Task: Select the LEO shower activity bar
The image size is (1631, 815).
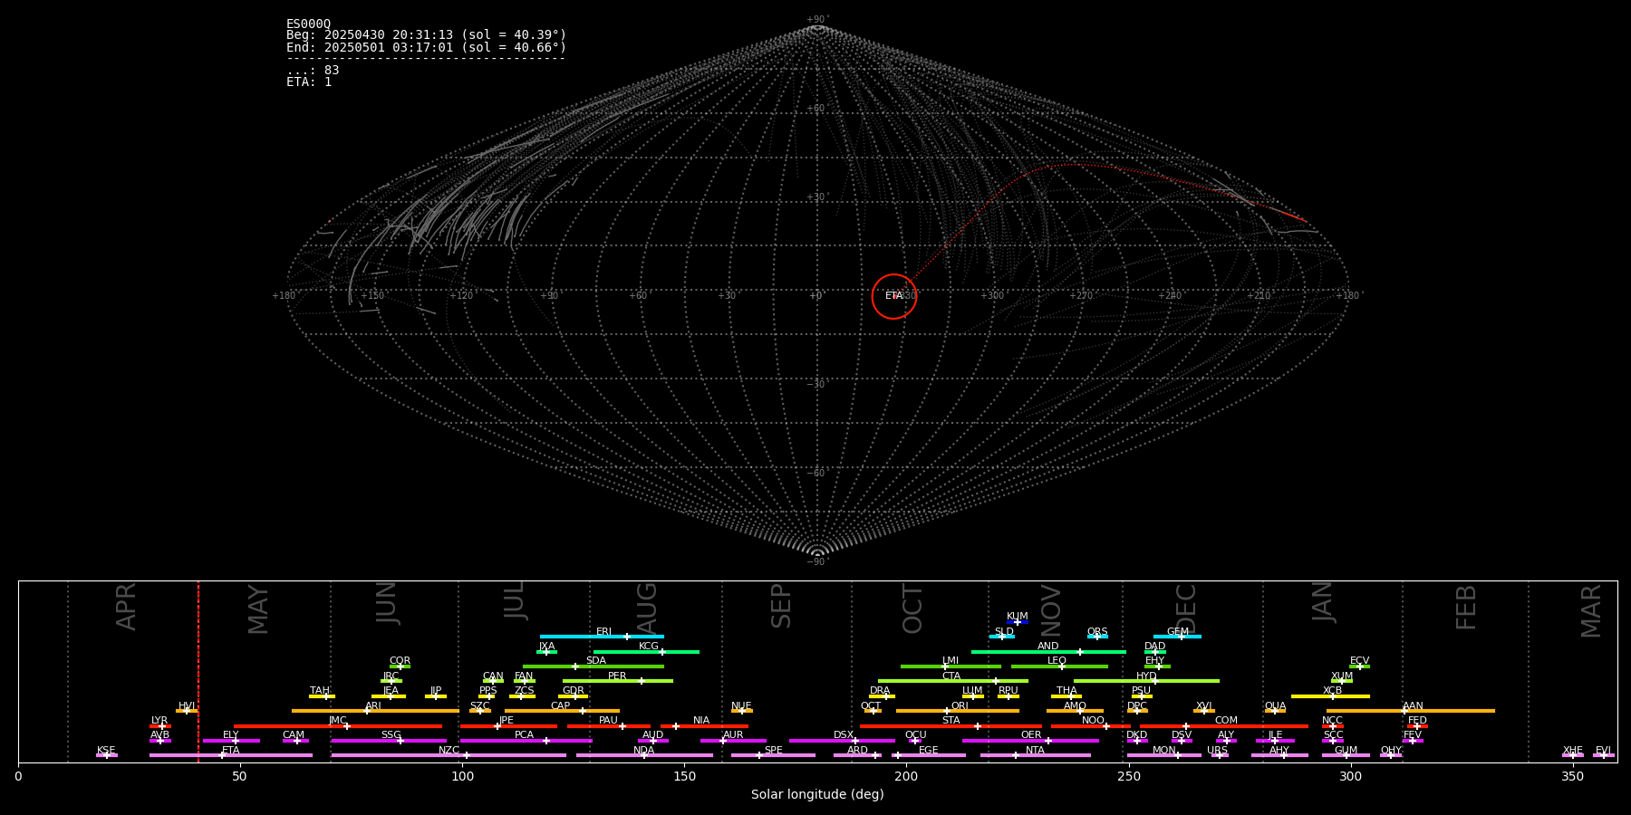Action: 1059,666
